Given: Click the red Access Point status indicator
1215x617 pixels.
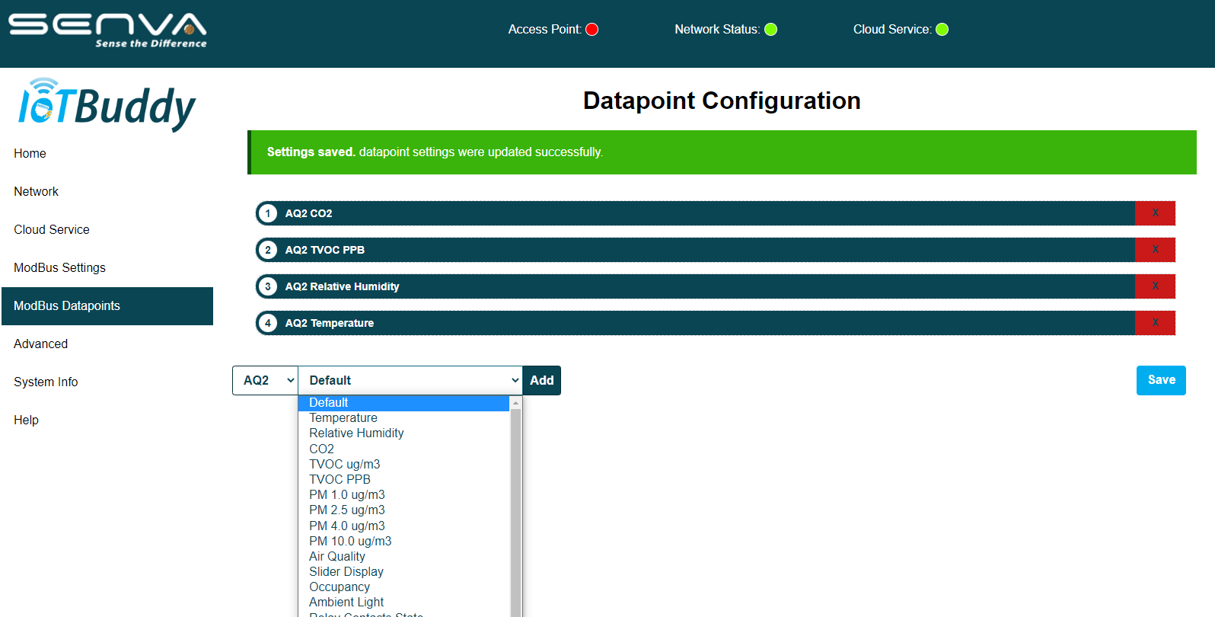Looking at the screenshot, I should click(592, 30).
